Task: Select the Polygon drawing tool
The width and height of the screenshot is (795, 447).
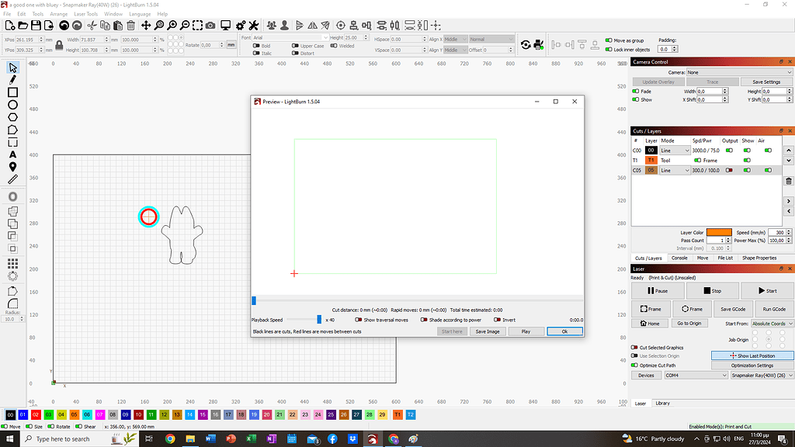Action: [x=11, y=117]
